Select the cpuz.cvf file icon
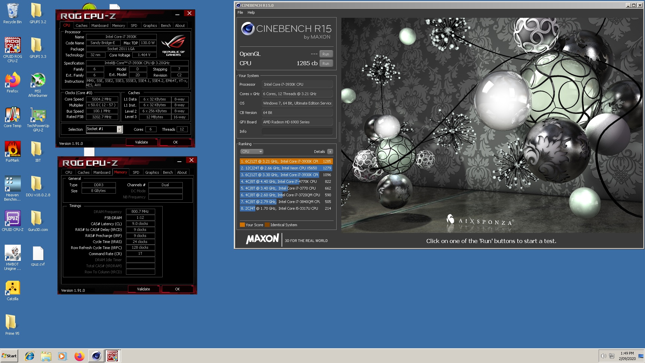The width and height of the screenshot is (645, 363). pos(38,256)
